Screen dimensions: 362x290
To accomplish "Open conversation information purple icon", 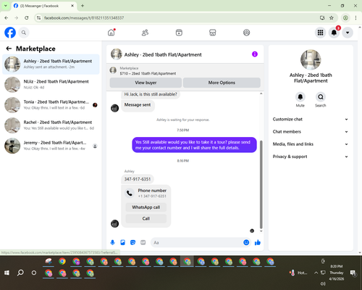I will click(255, 54).
